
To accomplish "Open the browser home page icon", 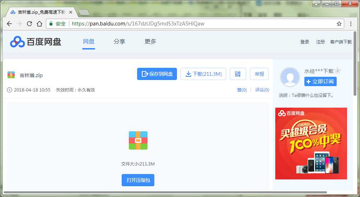I will pos(39,24).
